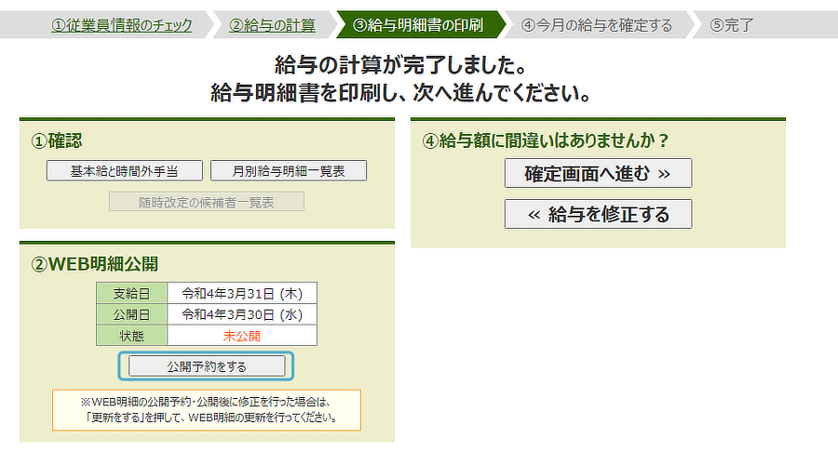Proceed with 確定画面へ進む button
This screenshot has height=465, width=838.
[x=598, y=173]
